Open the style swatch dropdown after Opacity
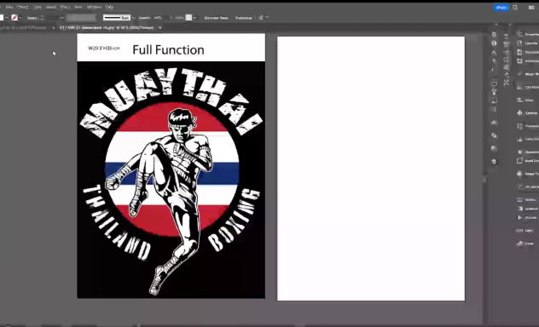539x327 pixels. point(194,18)
